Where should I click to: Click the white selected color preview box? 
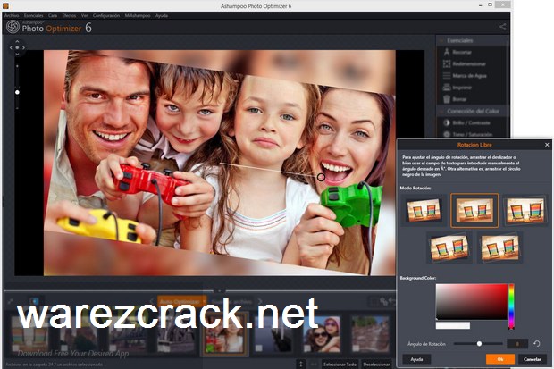[x=453, y=325]
